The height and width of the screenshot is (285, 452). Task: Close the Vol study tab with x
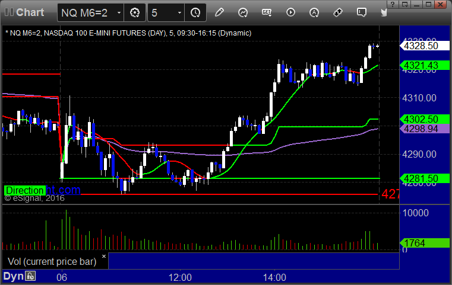click(104, 256)
